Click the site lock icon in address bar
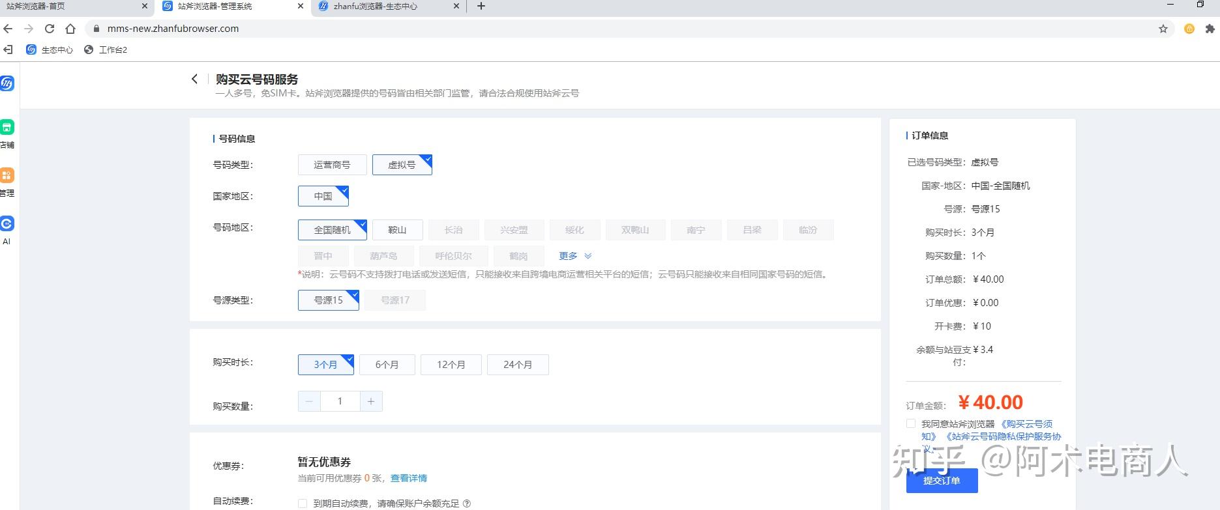The image size is (1220, 510). [x=96, y=29]
